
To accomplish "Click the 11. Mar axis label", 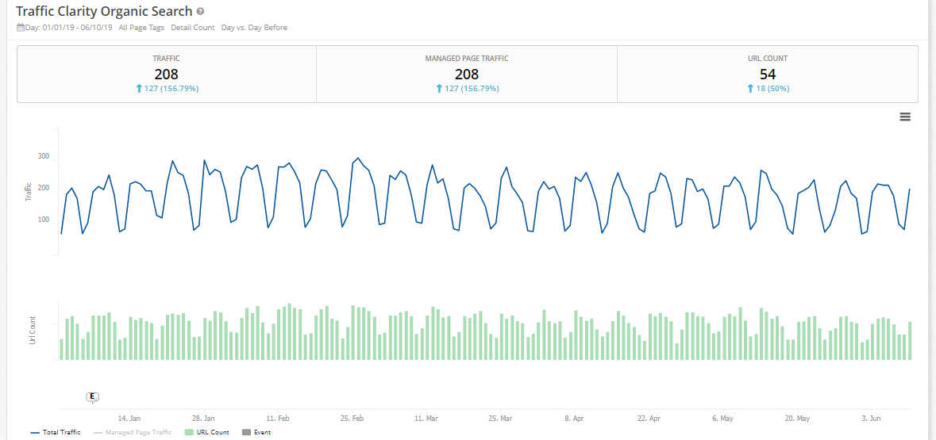I will pyautogui.click(x=426, y=419).
